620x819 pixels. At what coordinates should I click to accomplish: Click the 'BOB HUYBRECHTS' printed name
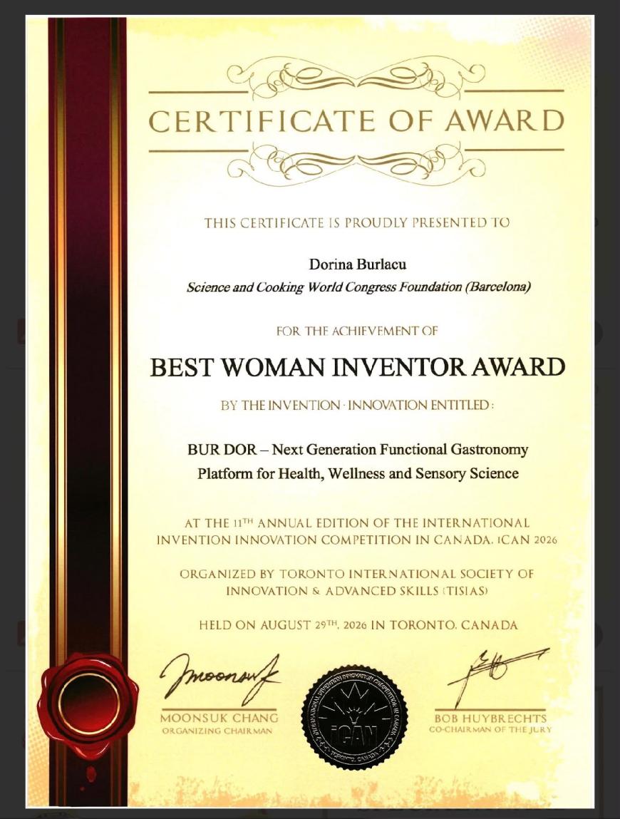[490, 718]
